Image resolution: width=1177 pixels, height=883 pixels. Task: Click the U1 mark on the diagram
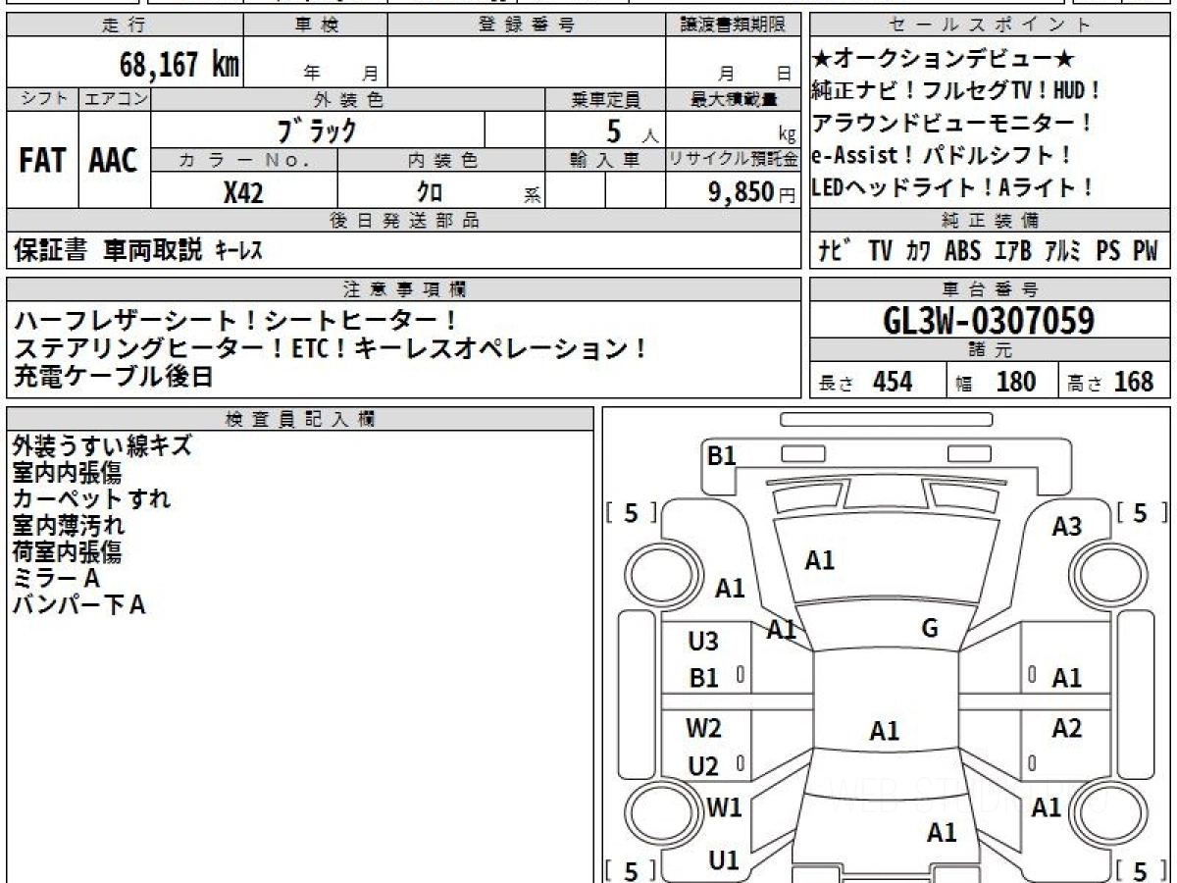tap(724, 860)
